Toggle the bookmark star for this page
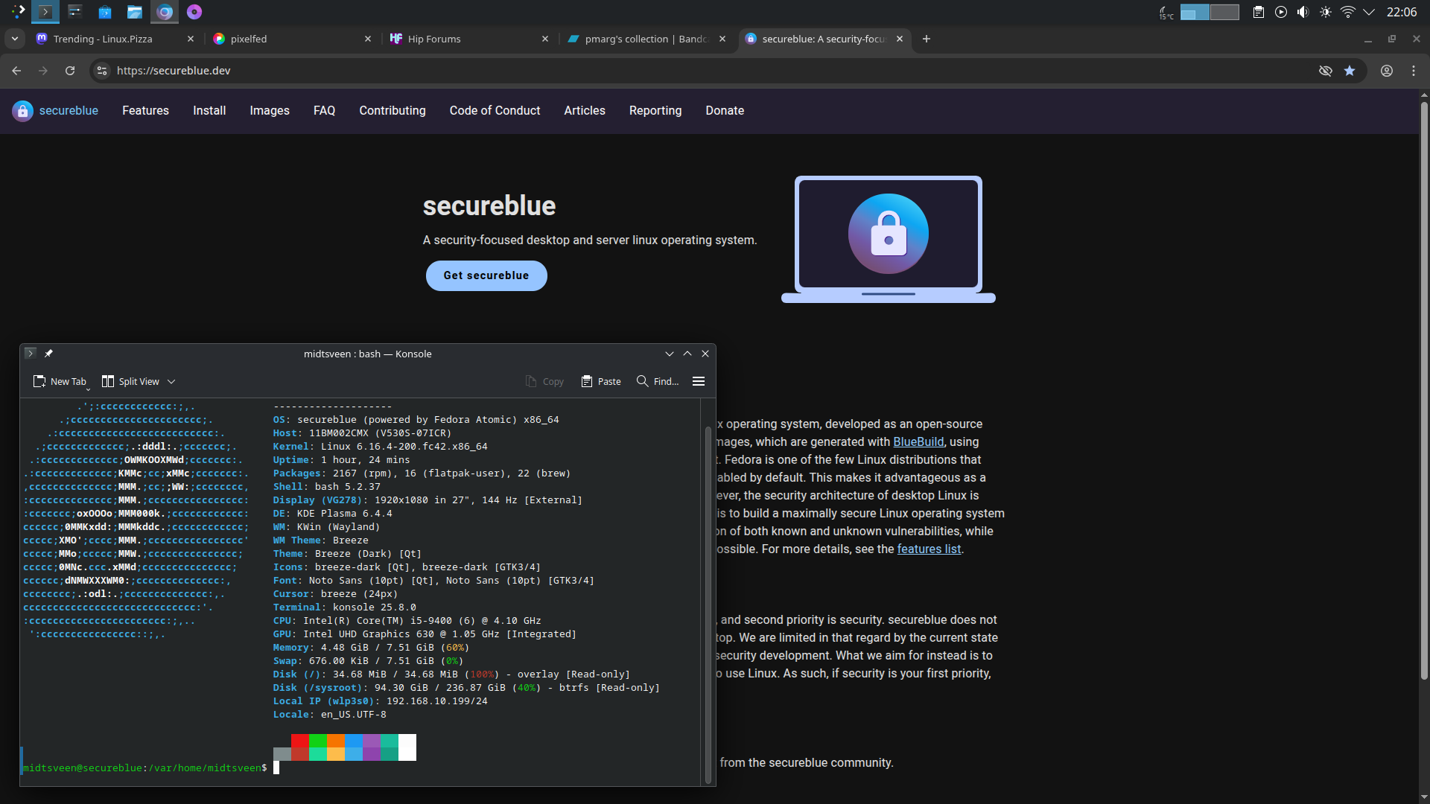Image resolution: width=1430 pixels, height=804 pixels. click(1350, 71)
